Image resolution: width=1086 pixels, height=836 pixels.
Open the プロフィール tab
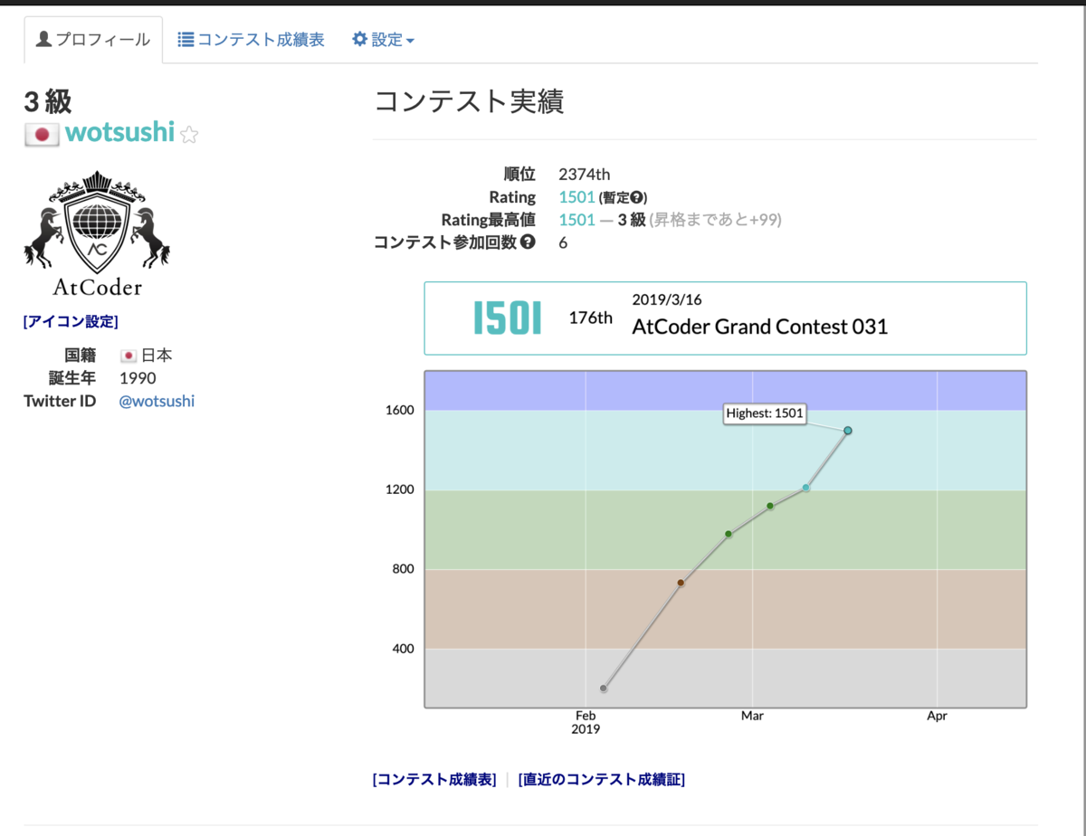pyautogui.click(x=93, y=40)
